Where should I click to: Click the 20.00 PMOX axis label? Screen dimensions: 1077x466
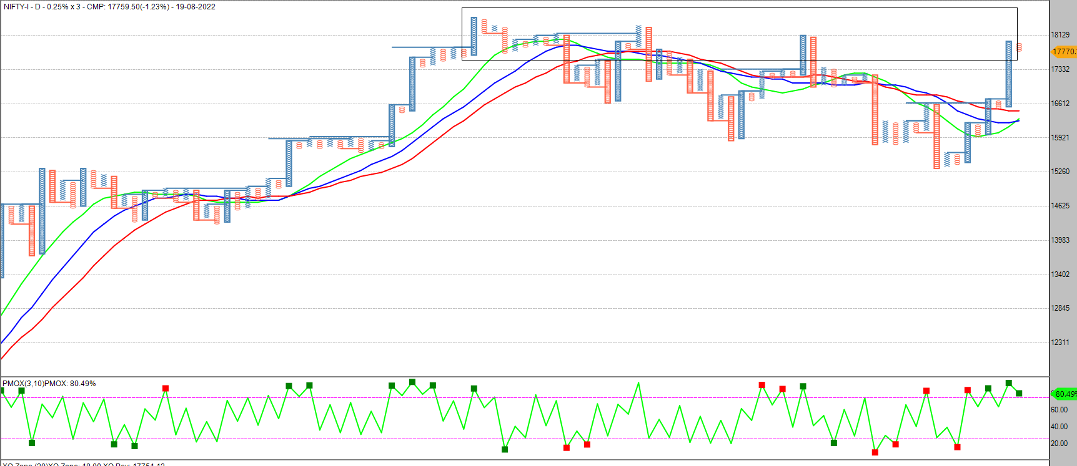point(1059,444)
